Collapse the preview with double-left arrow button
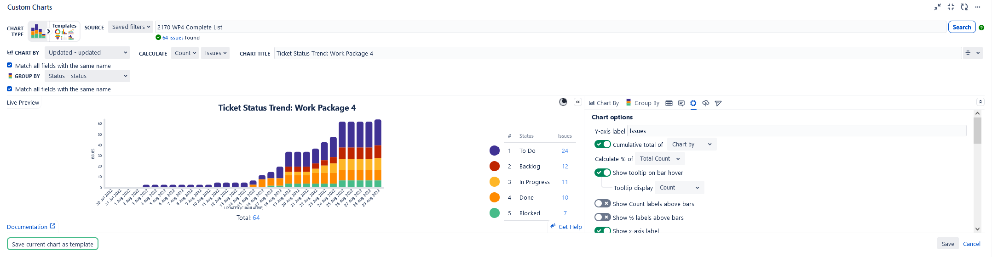 pyautogui.click(x=578, y=102)
